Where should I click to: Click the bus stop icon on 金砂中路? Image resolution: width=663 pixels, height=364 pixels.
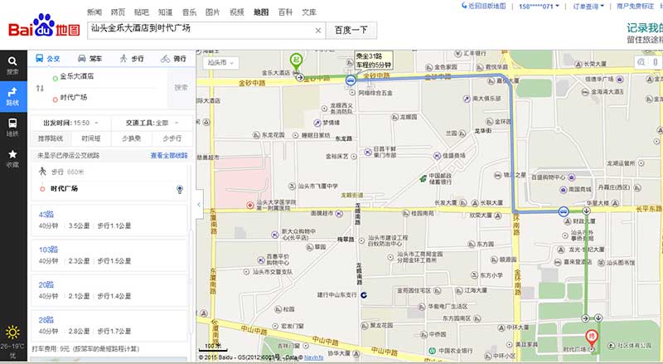pyautogui.click(x=351, y=80)
